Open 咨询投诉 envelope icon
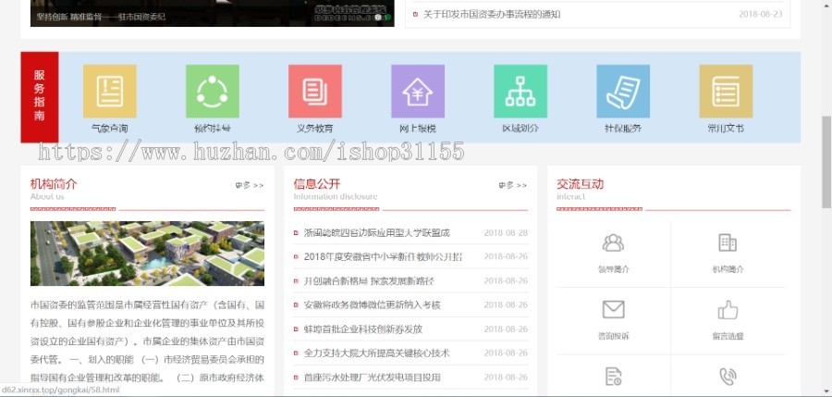The width and height of the screenshot is (832, 397). click(614, 309)
